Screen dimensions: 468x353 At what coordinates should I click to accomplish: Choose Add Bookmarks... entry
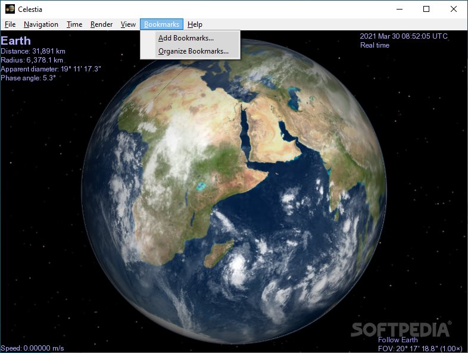click(x=190, y=38)
